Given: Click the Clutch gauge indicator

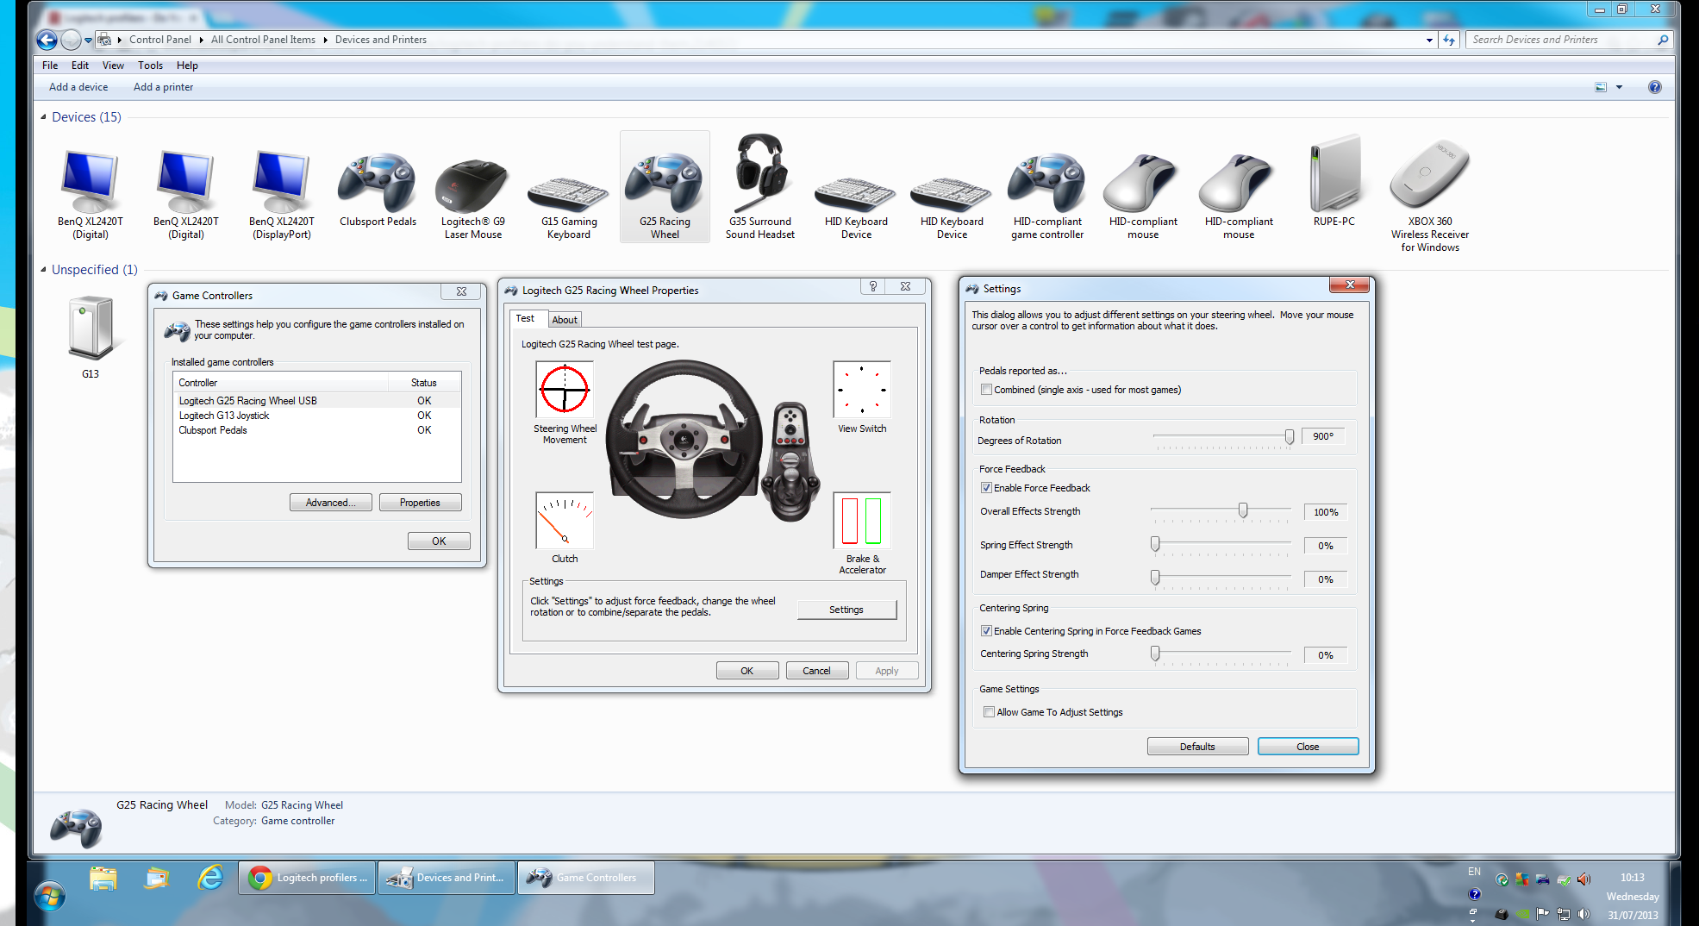Looking at the screenshot, I should [565, 520].
